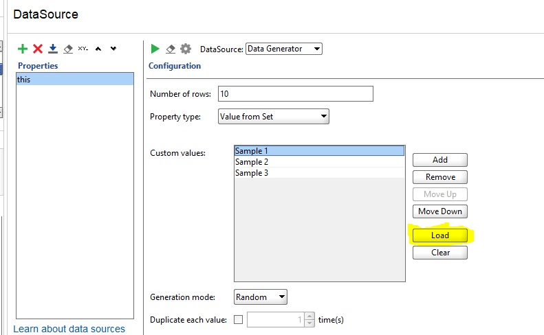544x335 pixels.
Task: Click the green plus add property icon
Action: 23,49
